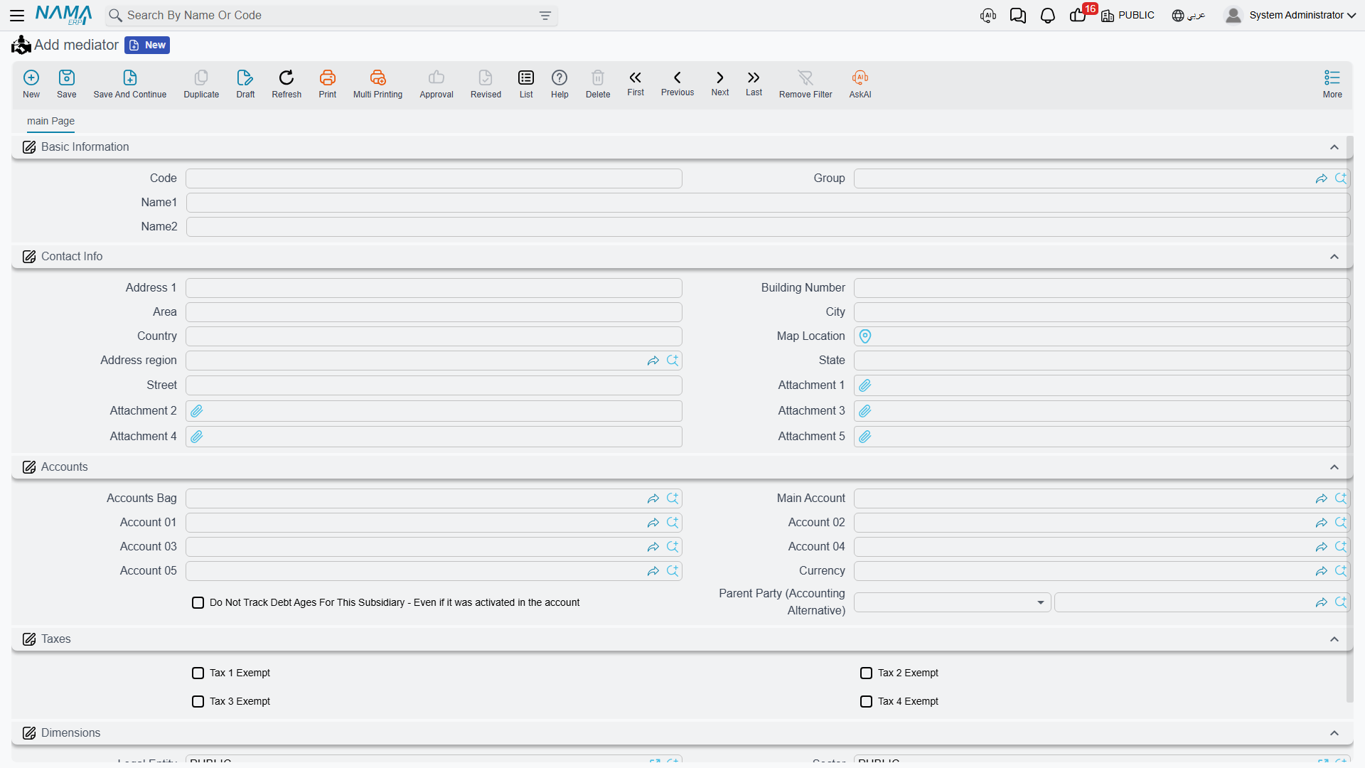This screenshot has width=1365, height=768.
Task: Click the Account 05 go-to arrow icon
Action: point(653,571)
